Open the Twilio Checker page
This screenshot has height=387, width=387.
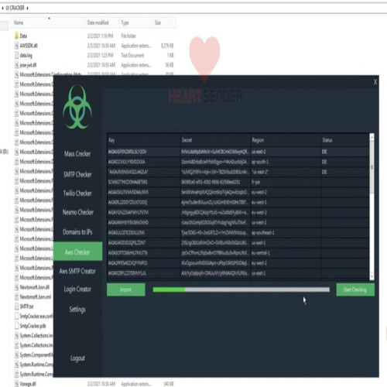tap(77, 193)
